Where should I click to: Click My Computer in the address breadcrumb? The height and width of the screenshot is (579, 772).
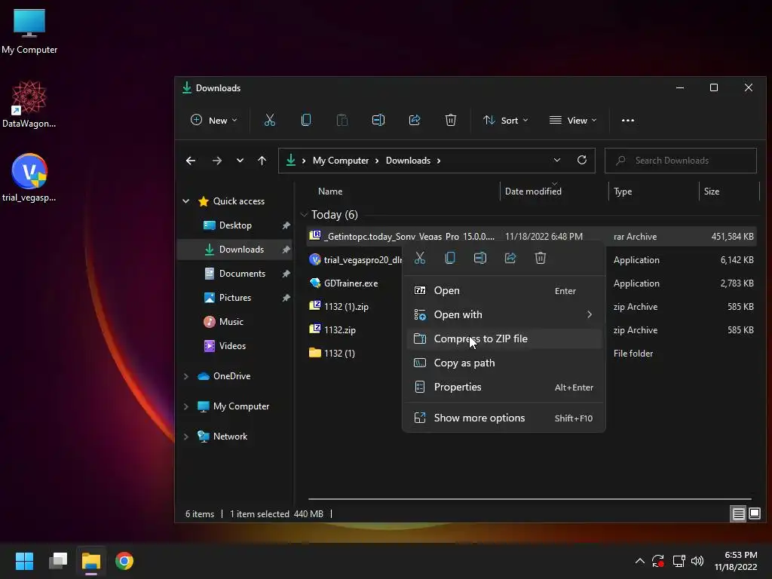[341, 161]
